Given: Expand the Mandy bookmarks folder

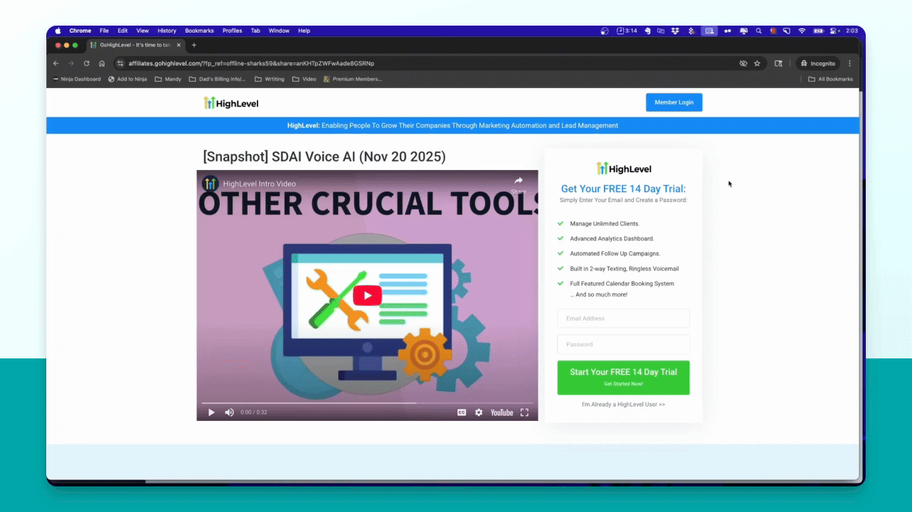Looking at the screenshot, I should [x=168, y=79].
